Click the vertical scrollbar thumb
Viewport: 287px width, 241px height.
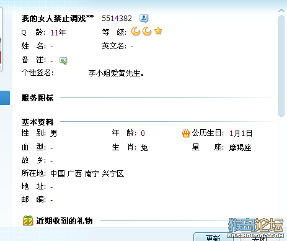point(281,66)
